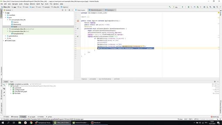Image resolution: width=222 pixels, height=125 pixels.
Task: Expand the generatedJava folder
Action: click(6, 36)
